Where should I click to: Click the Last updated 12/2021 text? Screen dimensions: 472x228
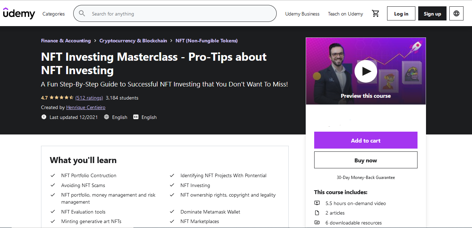74,117
